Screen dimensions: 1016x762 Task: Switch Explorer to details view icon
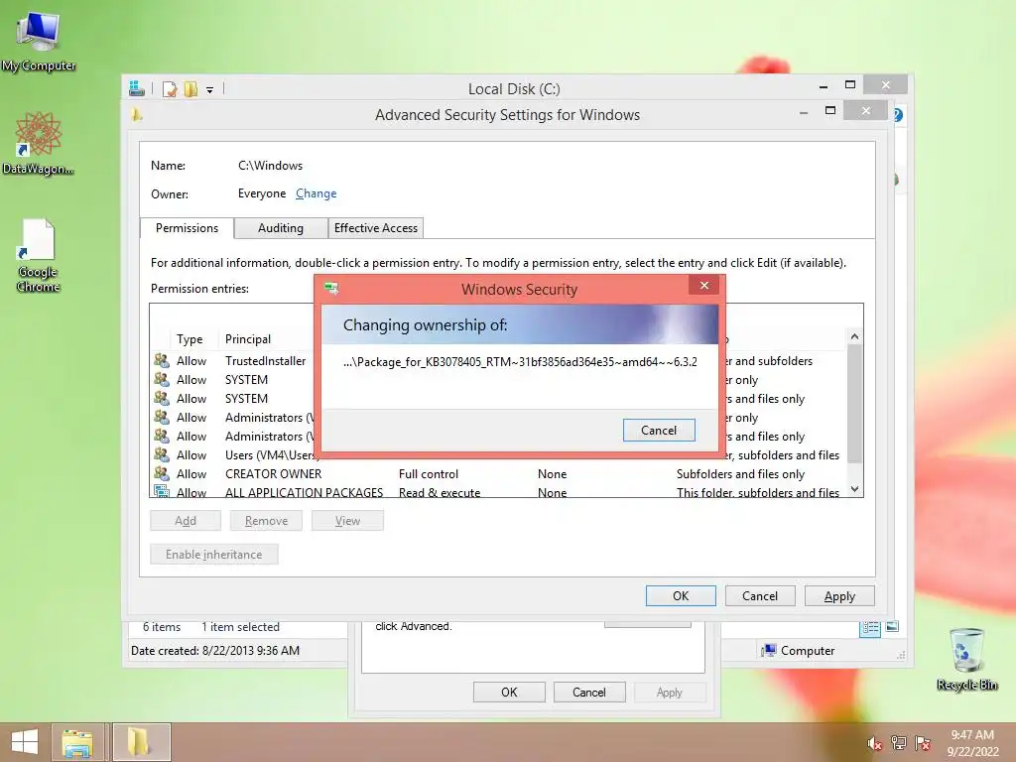(870, 627)
